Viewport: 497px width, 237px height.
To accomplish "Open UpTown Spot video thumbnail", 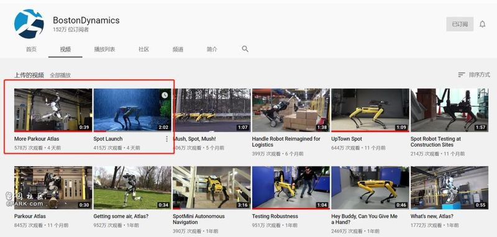I will [370, 110].
